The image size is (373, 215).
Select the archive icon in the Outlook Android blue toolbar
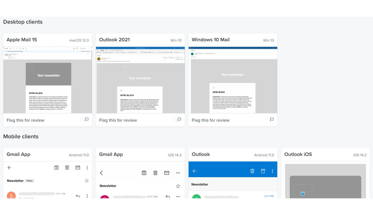[263, 171]
